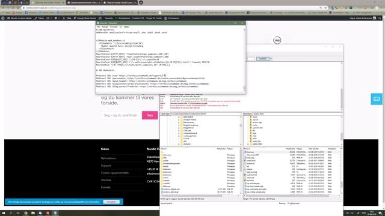Switch to FileZilla via its red taskbar icon
This screenshot has width=385, height=216.
coord(48,213)
